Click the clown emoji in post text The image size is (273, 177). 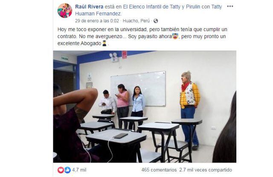coord(175,36)
